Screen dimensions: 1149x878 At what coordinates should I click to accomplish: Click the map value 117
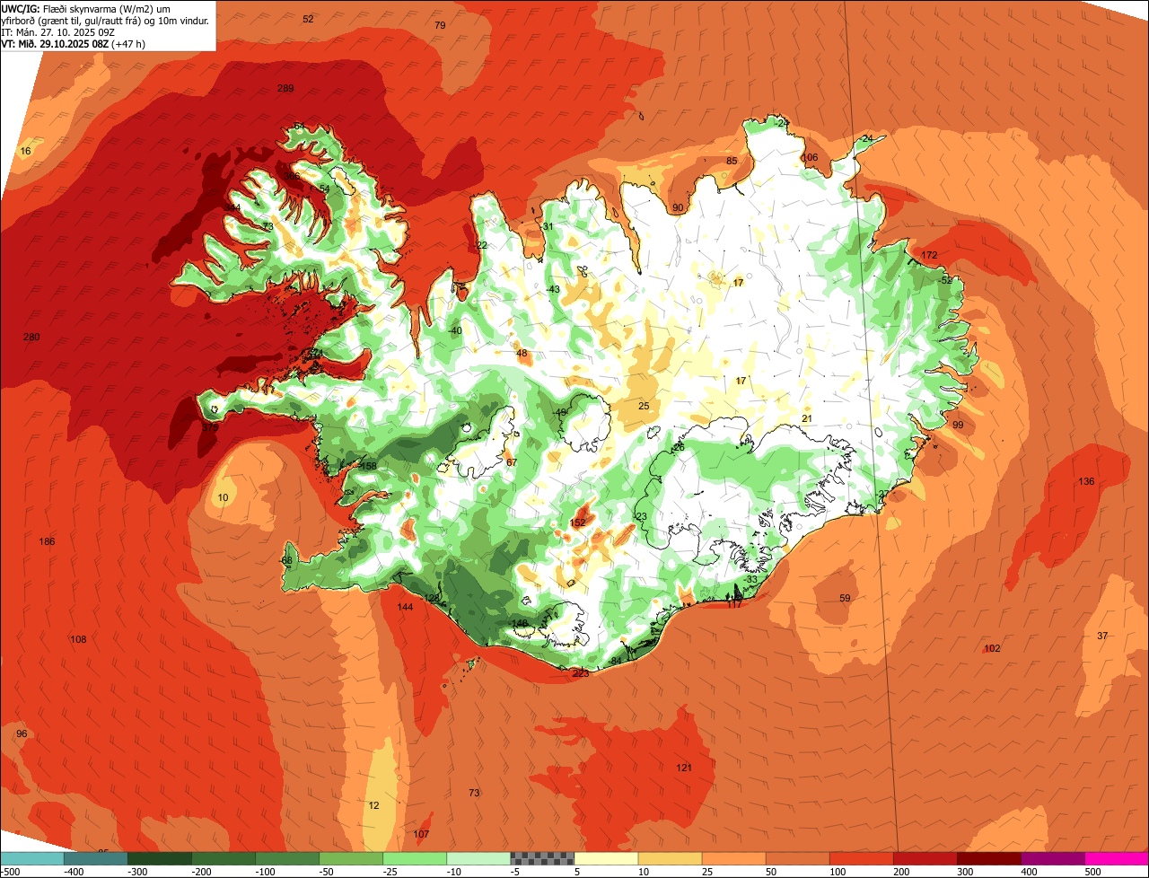coord(734,604)
